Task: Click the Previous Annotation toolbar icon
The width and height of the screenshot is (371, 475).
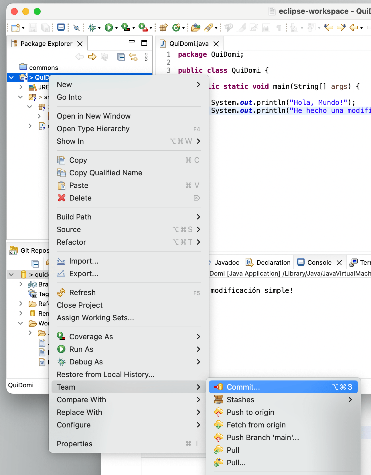Action: tap(311, 28)
